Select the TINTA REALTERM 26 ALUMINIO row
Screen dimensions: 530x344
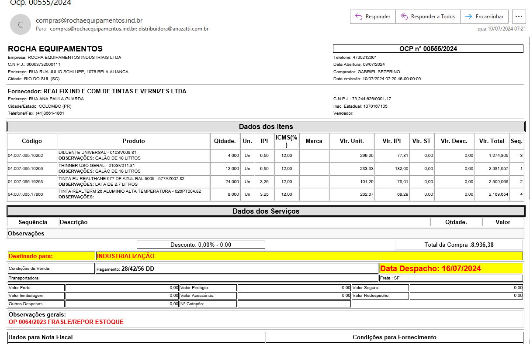(134, 194)
